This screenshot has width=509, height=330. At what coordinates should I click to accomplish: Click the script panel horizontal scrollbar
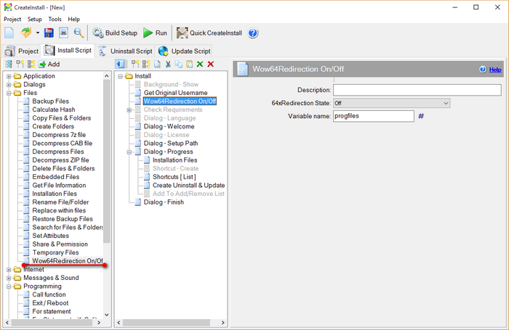tap(167, 323)
